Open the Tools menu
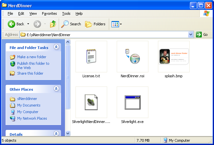214x145 pixels. click(66, 13)
